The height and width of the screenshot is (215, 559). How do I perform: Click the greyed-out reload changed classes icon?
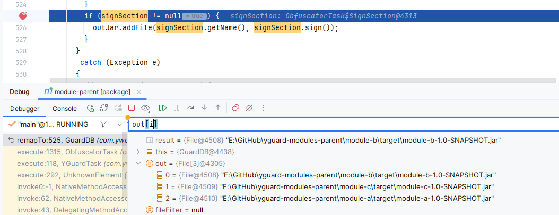[x=118, y=108]
